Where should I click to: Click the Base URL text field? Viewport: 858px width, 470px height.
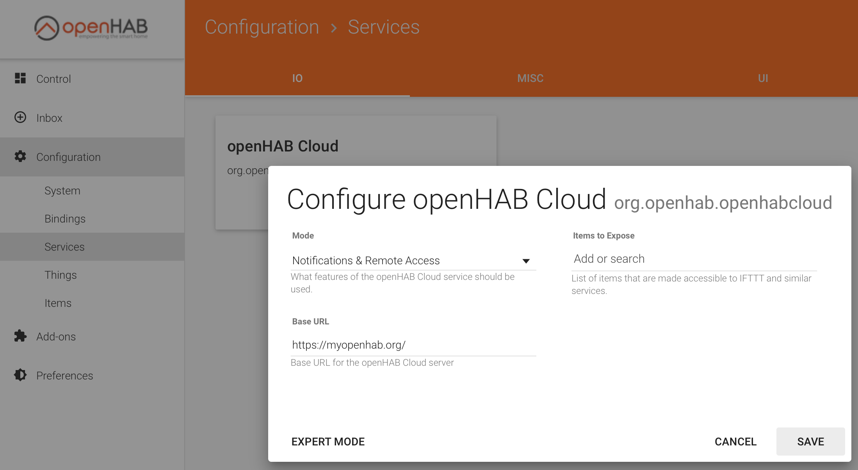tap(413, 345)
